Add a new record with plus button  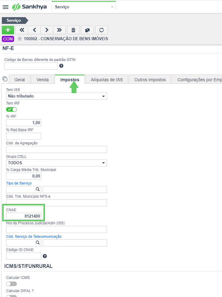click(8, 30)
